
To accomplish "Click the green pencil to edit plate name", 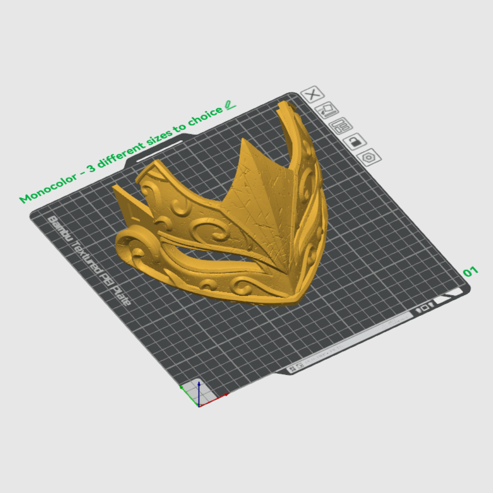I will tap(230, 105).
